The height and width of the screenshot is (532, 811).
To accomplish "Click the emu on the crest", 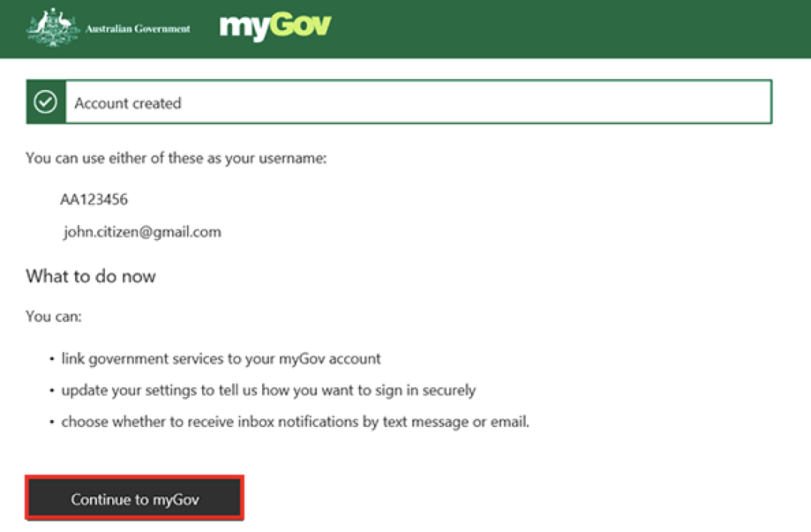I will click(65, 22).
